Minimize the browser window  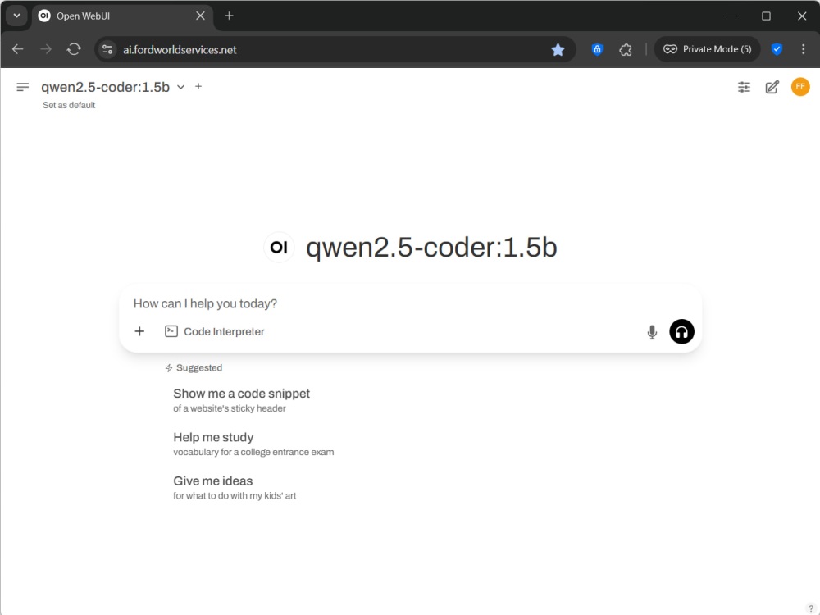coord(731,16)
